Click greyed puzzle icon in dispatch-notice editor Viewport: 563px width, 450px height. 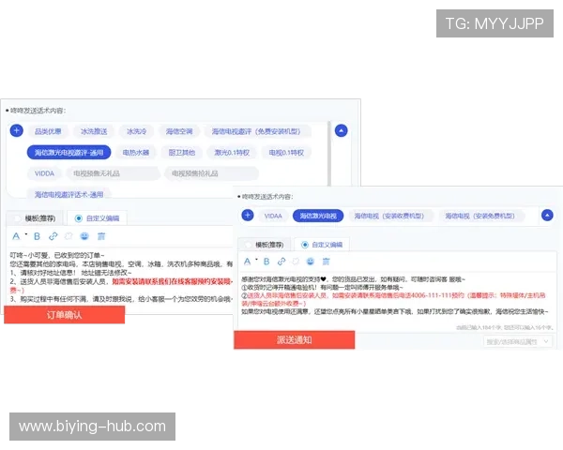tap(296, 262)
